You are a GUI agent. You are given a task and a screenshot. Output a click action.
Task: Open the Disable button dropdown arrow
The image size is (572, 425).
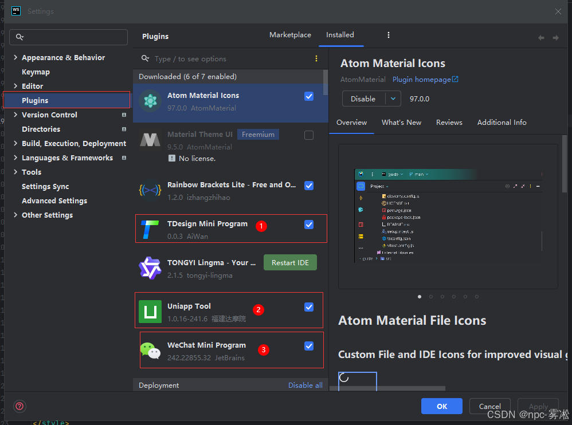pos(393,99)
